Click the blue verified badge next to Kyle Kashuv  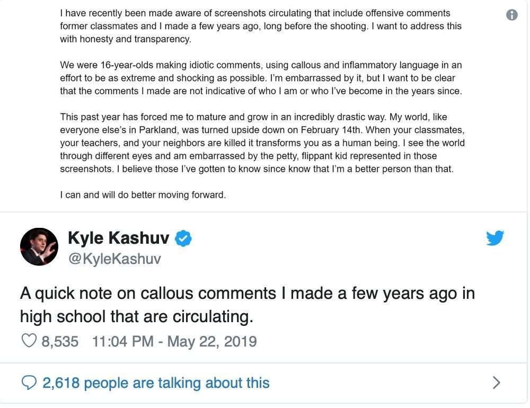[x=183, y=238]
